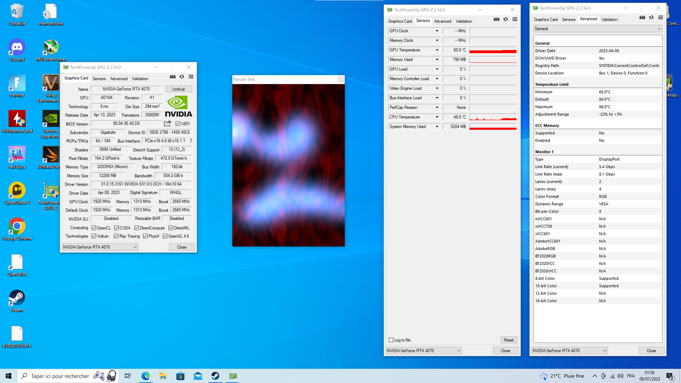
Task: Open GPU selector dropdown in the Advanced window
Action: [569, 351]
